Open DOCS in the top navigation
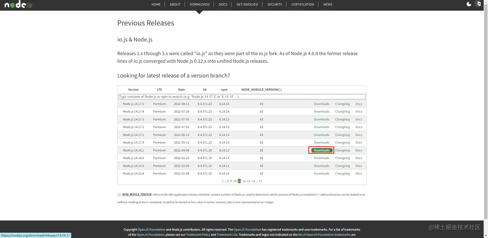Screen dimensions: 488x238 [223, 5]
